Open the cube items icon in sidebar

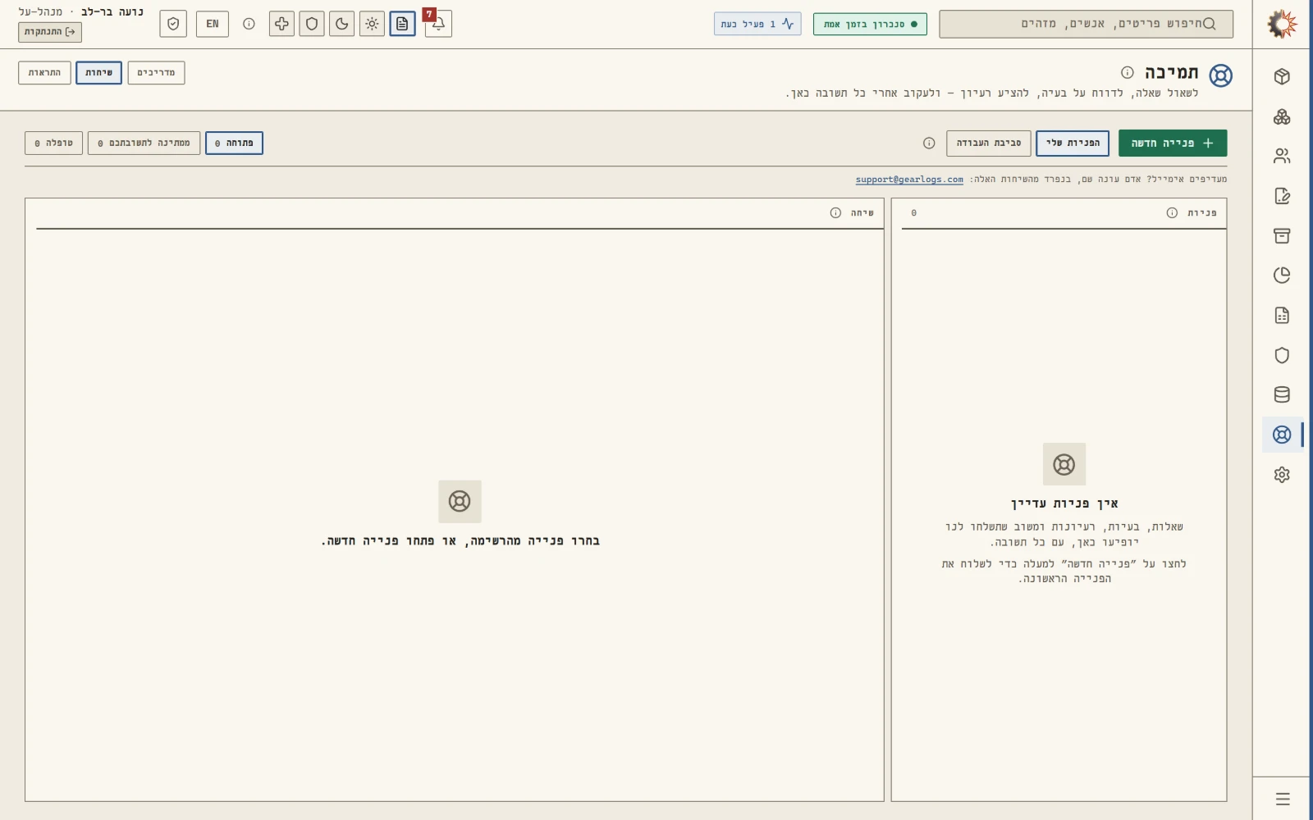(x=1282, y=76)
